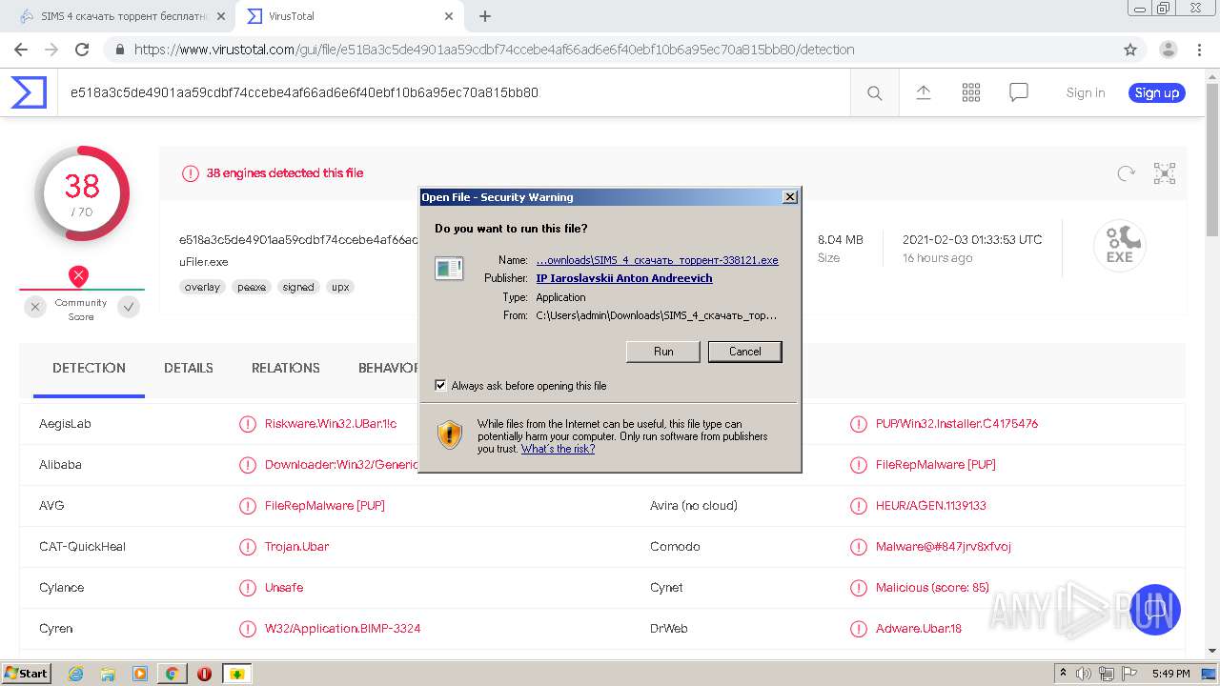Screen dimensions: 1220x686
Task: Click the overlay tag
Action: coord(202,287)
